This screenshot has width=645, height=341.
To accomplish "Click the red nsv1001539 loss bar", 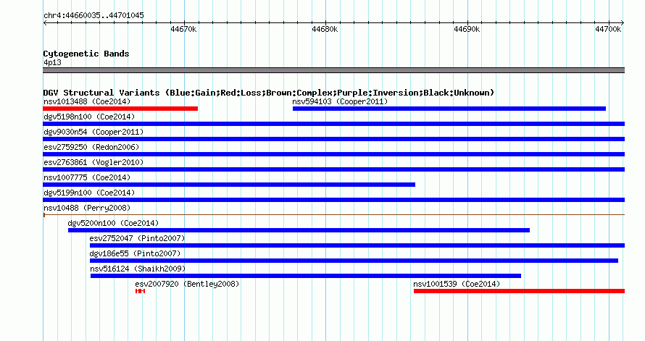I will point(519,291).
